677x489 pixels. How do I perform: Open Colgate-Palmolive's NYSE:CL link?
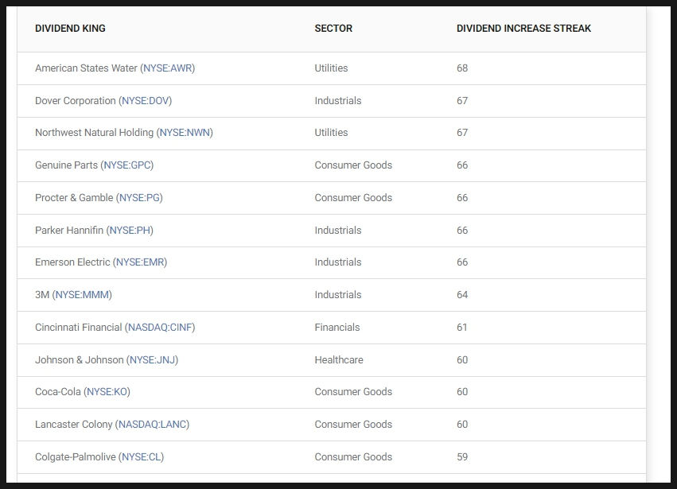point(141,457)
